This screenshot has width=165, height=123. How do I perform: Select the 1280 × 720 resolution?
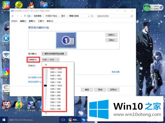click(x=55, y=102)
